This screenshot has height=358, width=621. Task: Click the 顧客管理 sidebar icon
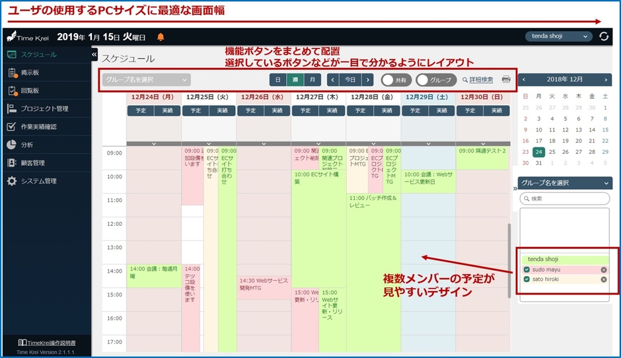coord(11,162)
